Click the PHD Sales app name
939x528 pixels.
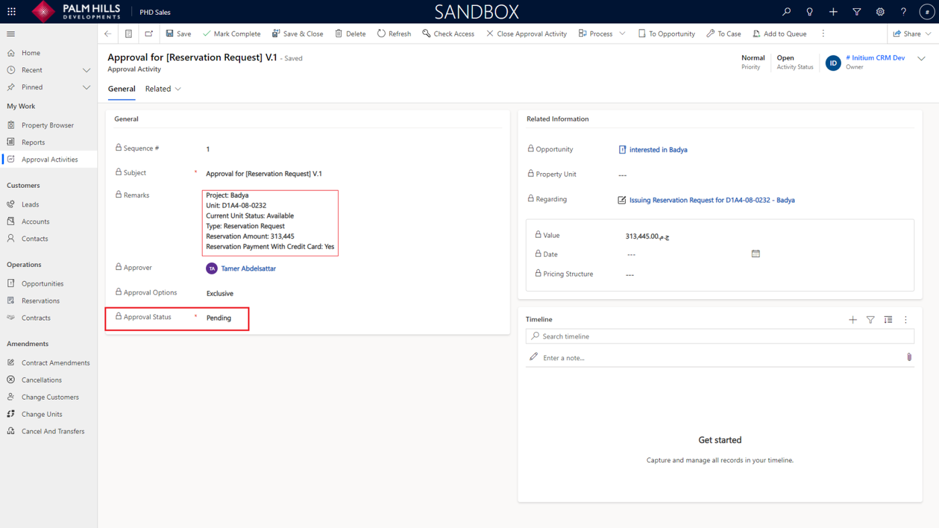click(155, 12)
